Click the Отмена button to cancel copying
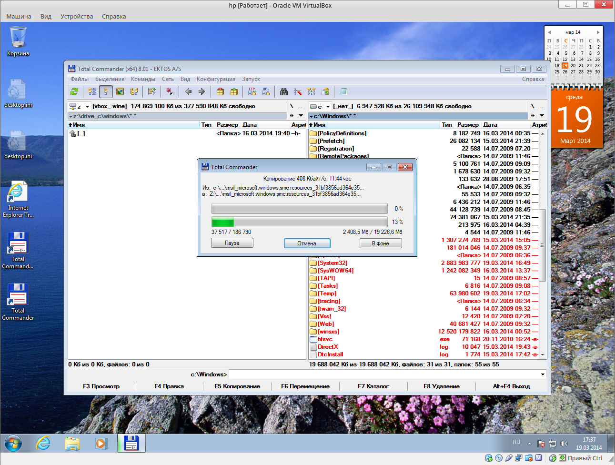 307,243
